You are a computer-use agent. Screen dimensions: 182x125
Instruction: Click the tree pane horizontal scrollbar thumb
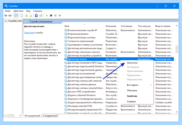point(11,116)
